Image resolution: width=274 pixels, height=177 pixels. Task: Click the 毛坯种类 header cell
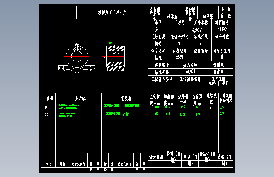click(158, 37)
